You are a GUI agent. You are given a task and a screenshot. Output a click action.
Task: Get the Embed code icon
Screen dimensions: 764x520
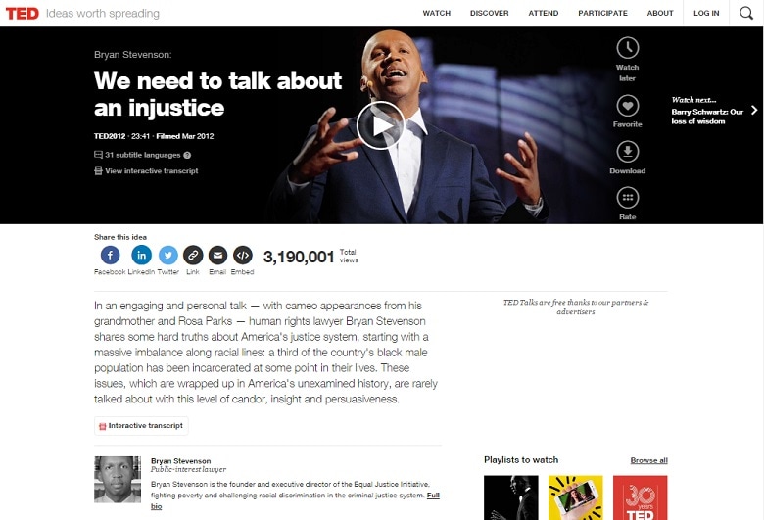pos(243,255)
